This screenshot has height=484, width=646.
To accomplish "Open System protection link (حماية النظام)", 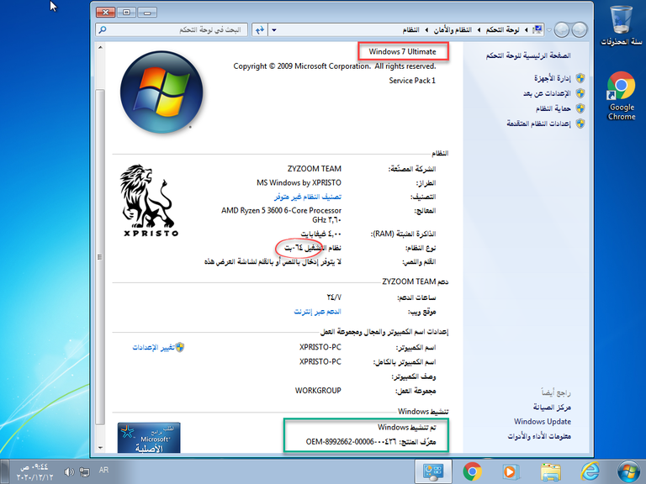I will pyautogui.click(x=553, y=108).
